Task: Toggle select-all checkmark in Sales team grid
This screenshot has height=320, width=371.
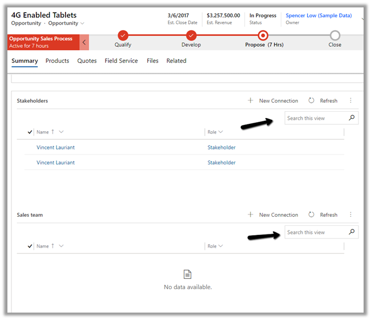Action: [x=30, y=246]
